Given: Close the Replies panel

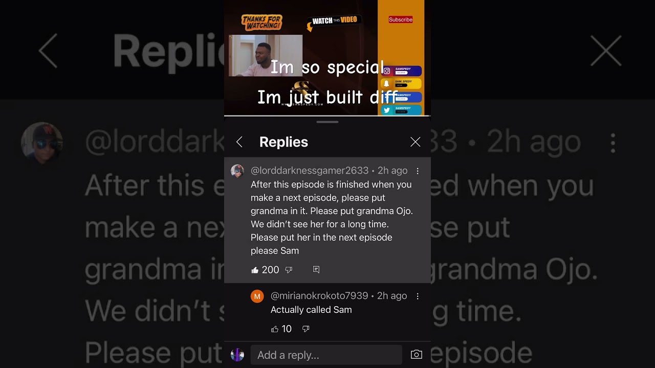Looking at the screenshot, I should click(x=416, y=142).
